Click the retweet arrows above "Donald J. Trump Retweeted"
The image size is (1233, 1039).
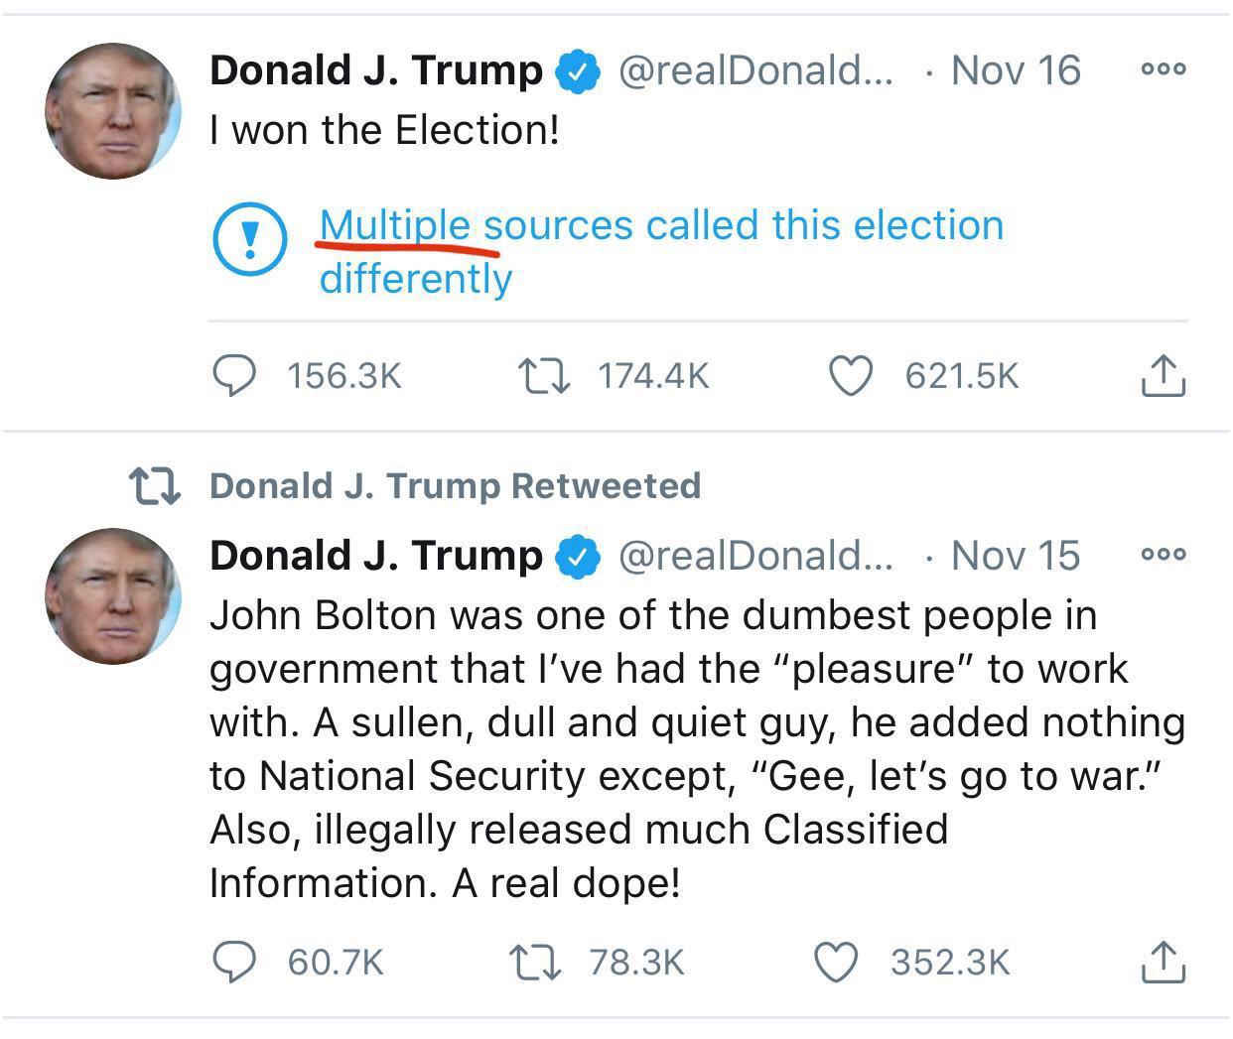pyautogui.click(x=161, y=485)
